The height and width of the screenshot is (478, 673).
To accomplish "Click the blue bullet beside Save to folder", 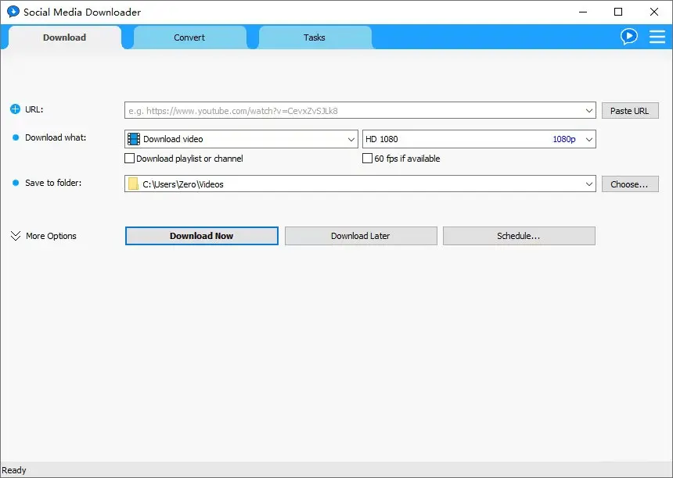I will coord(16,183).
